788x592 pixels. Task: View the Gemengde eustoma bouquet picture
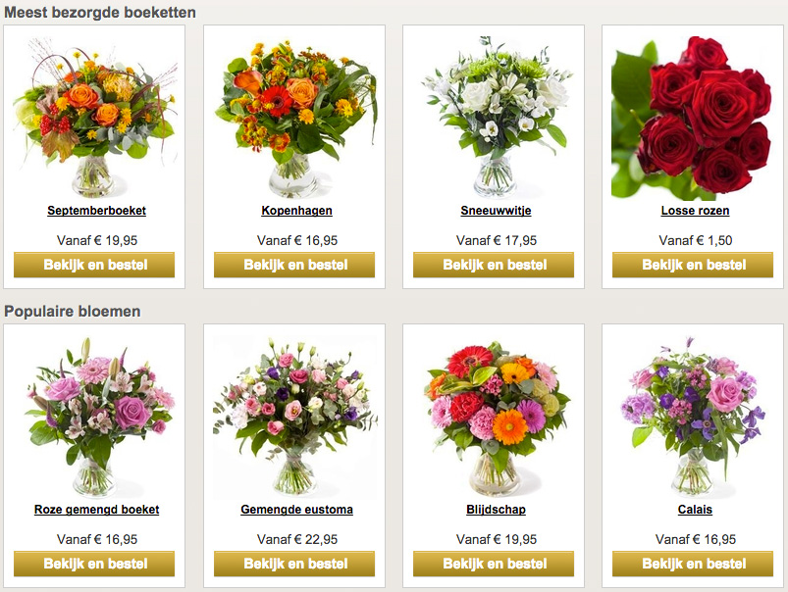294,417
